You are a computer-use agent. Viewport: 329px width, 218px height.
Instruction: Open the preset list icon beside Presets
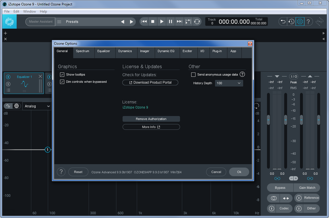[59, 21]
